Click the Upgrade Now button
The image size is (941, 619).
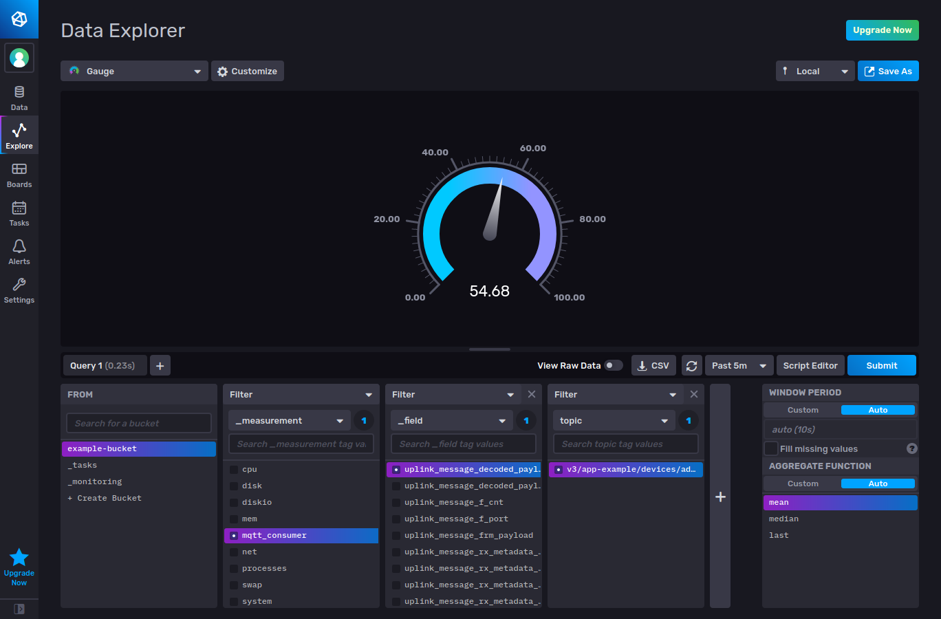click(882, 30)
